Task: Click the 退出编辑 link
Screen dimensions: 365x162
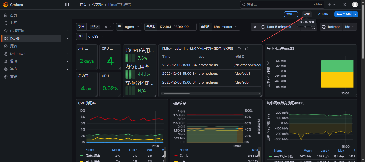Action: pyautogui.click(x=323, y=14)
